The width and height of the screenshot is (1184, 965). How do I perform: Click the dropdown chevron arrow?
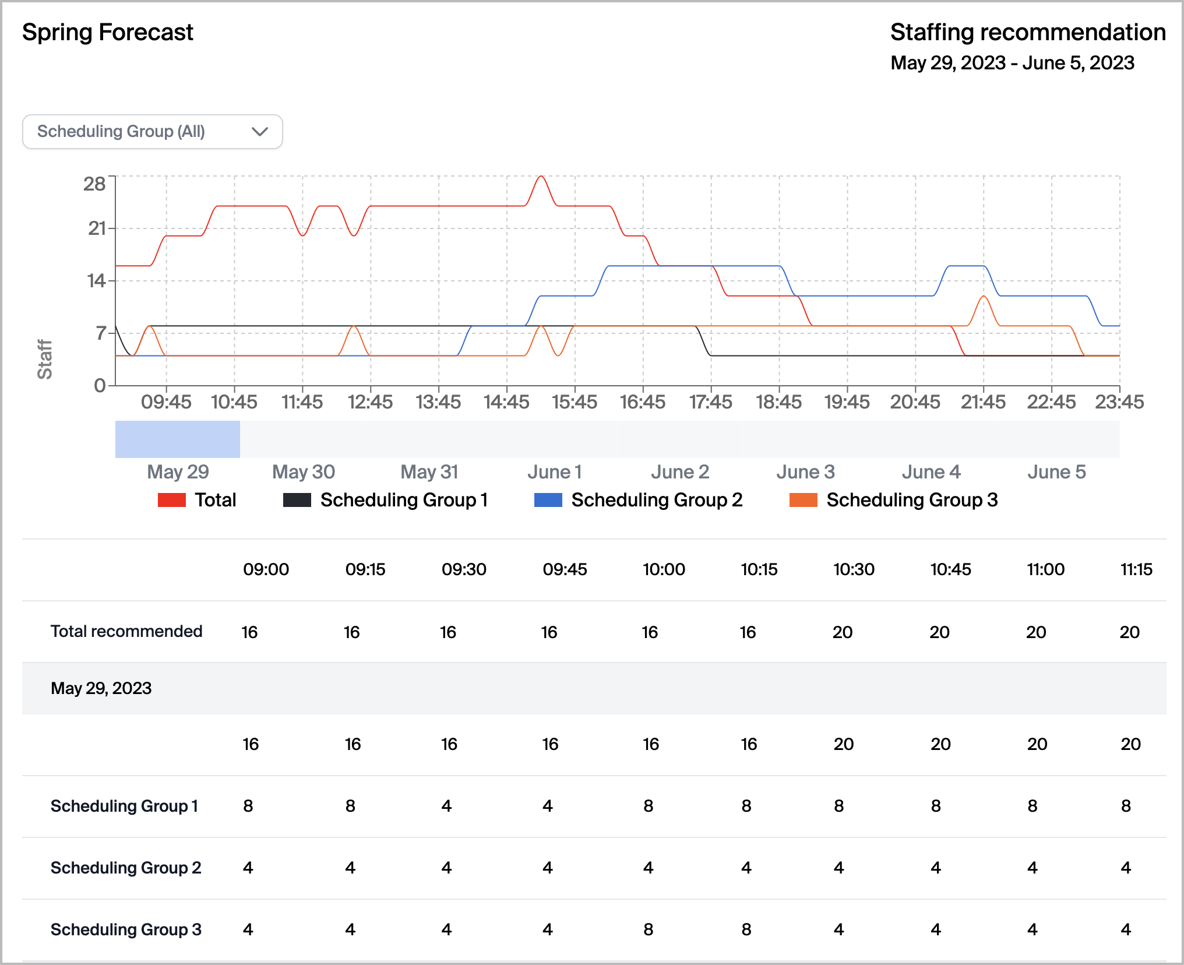(x=260, y=132)
